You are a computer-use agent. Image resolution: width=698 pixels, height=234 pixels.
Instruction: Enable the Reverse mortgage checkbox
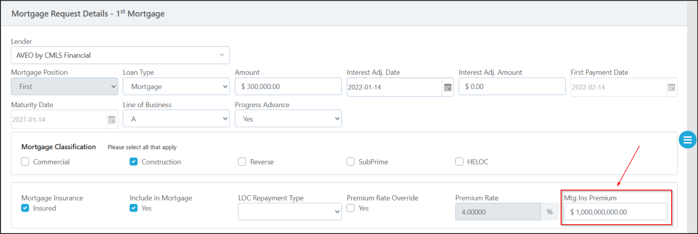[242, 162]
